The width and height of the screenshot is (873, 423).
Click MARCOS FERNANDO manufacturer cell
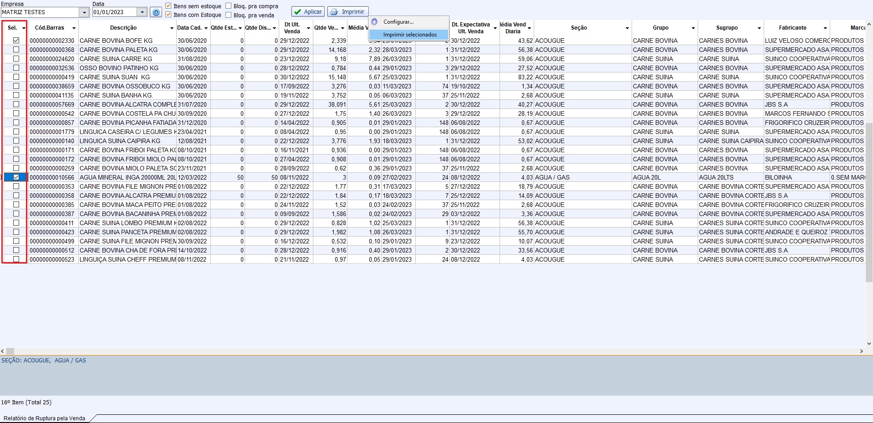[797, 113]
